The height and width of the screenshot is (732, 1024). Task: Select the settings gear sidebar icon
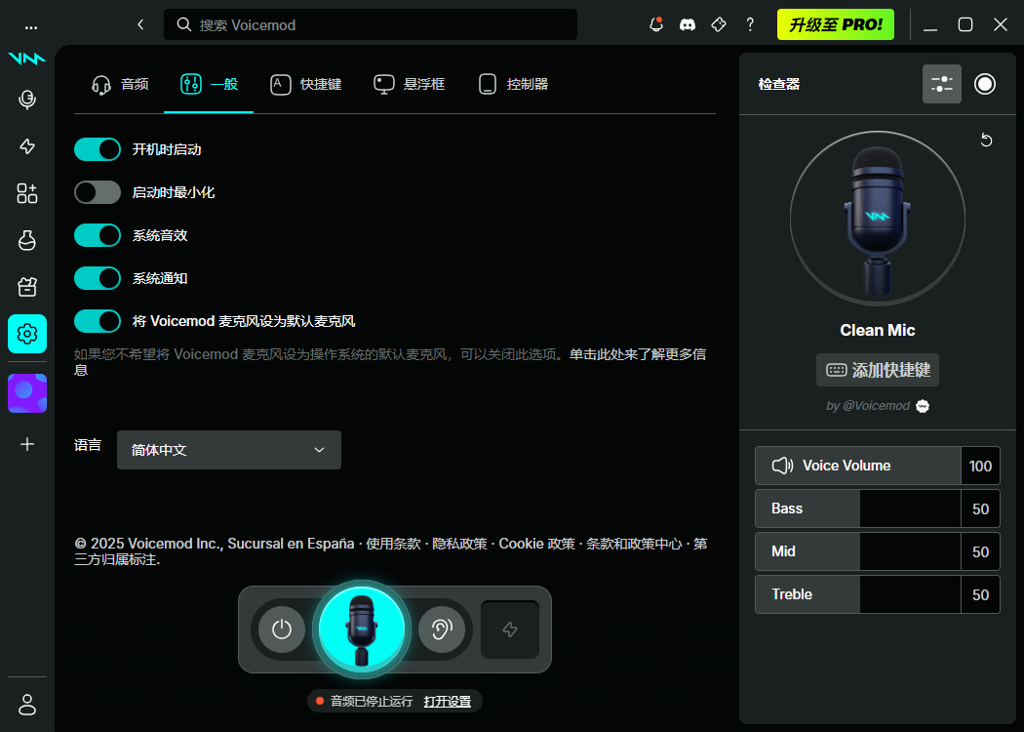point(26,334)
